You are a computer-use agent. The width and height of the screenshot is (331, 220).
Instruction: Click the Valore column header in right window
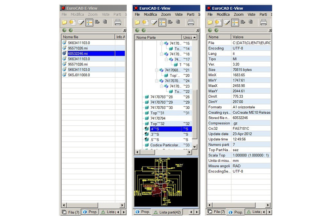(251, 37)
